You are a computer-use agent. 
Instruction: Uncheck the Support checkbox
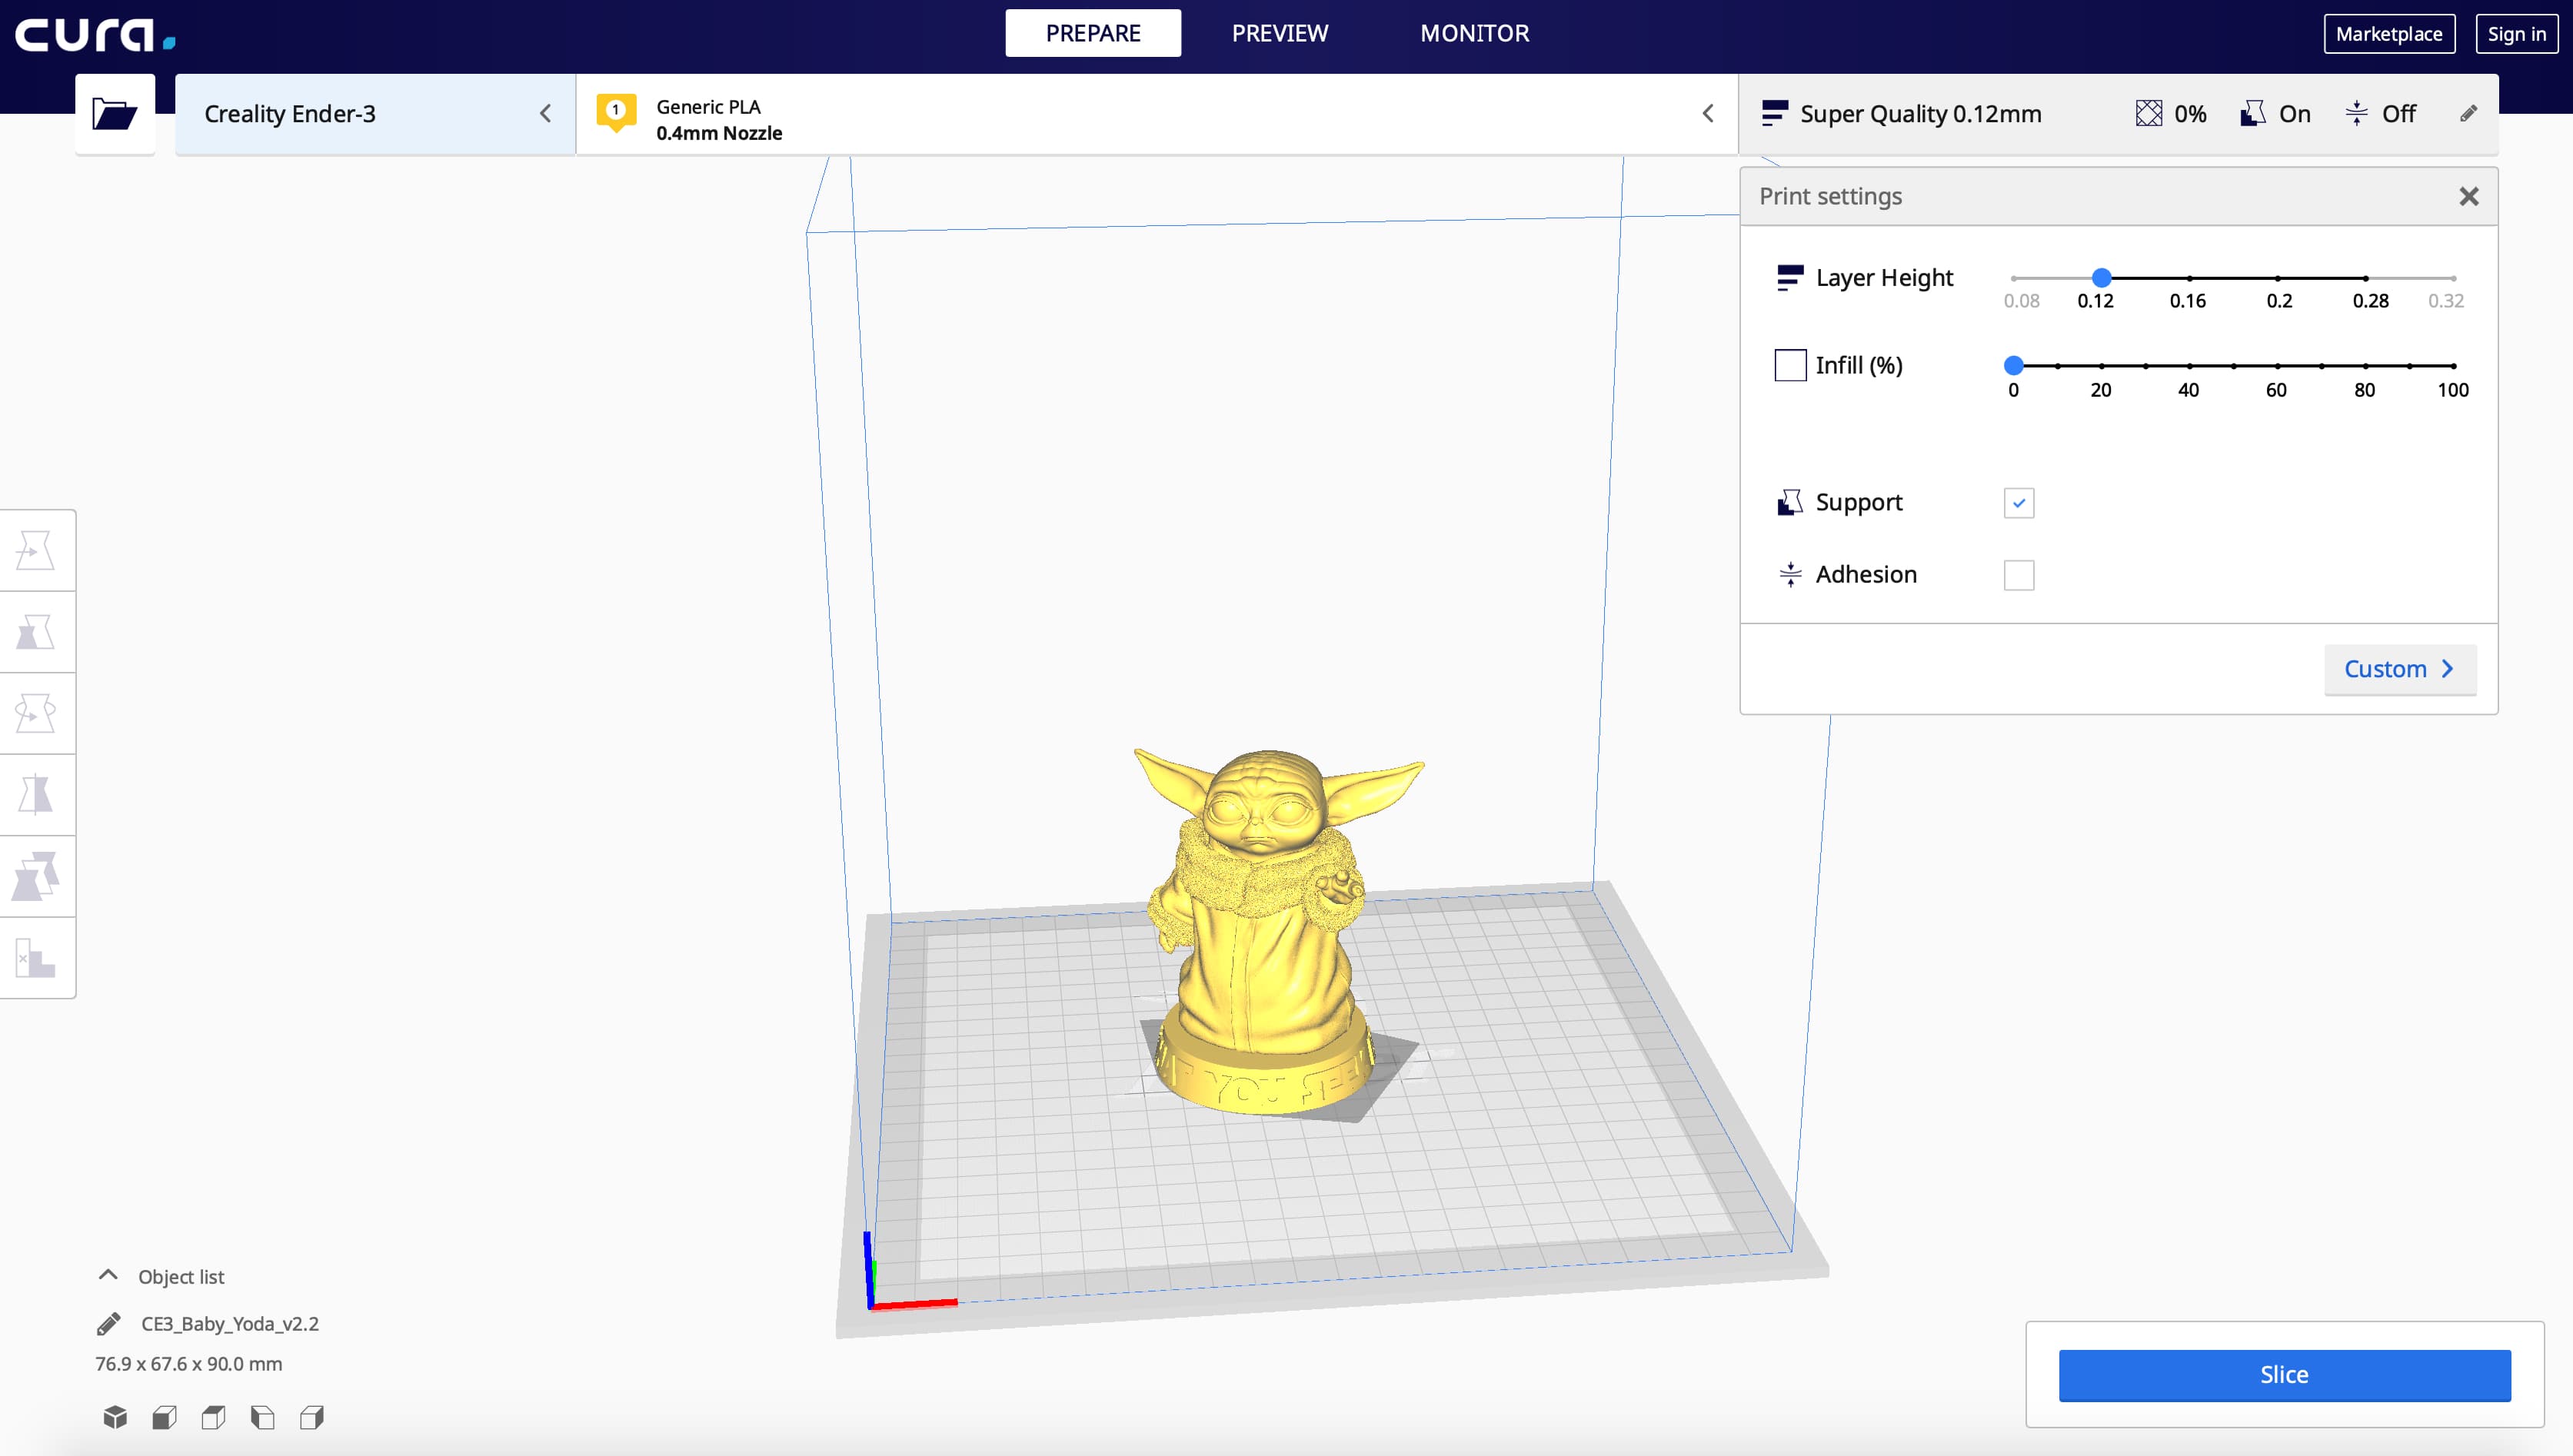[x=2019, y=503]
